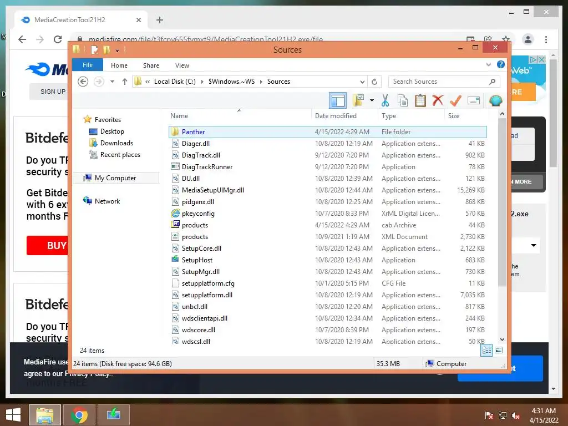Open Chrome from the taskbar
This screenshot has width=568, height=426.
[79, 415]
